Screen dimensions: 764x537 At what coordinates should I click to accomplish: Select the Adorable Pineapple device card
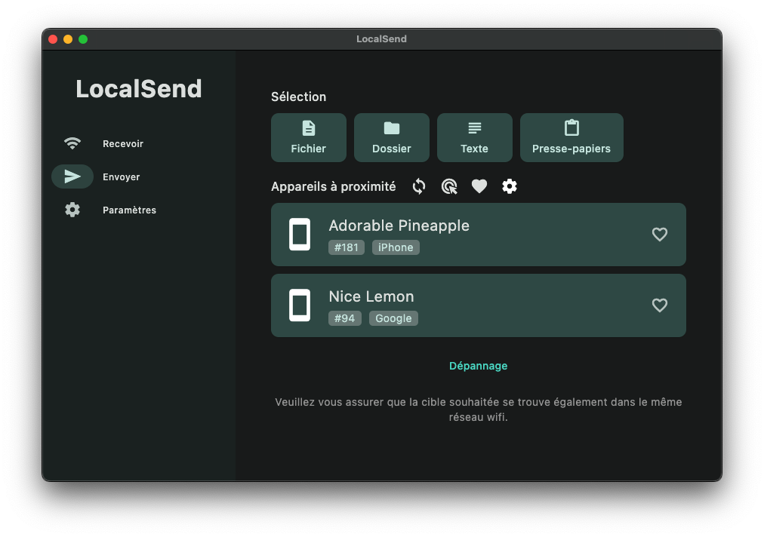479,235
